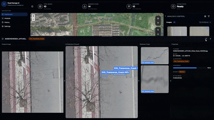This screenshot has width=214, height=120.
Task: Zoom in the map with plus button
Action: 33,16
